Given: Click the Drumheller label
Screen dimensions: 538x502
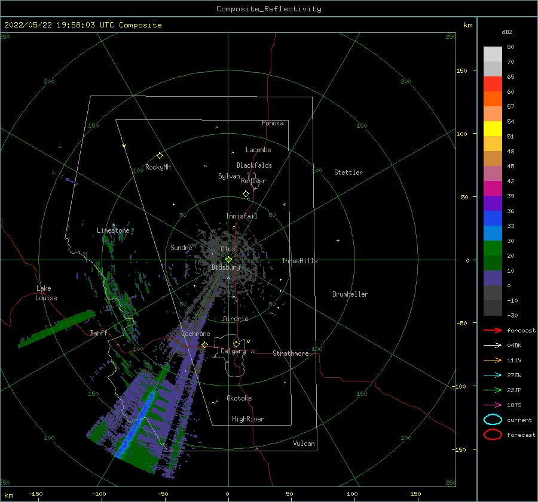Looking at the screenshot, I should (x=350, y=294).
